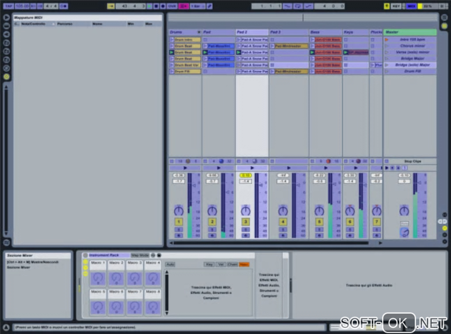The image size is (451, 334).
Task: Click the global Record button
Action: tap(163, 6)
